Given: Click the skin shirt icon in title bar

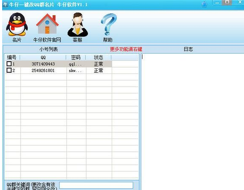Looking at the screenshot, I should click(204, 4).
